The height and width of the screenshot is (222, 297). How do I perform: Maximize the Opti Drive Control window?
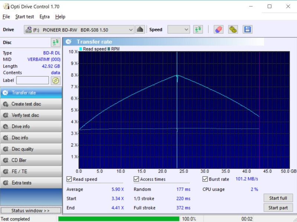tap(270, 6)
